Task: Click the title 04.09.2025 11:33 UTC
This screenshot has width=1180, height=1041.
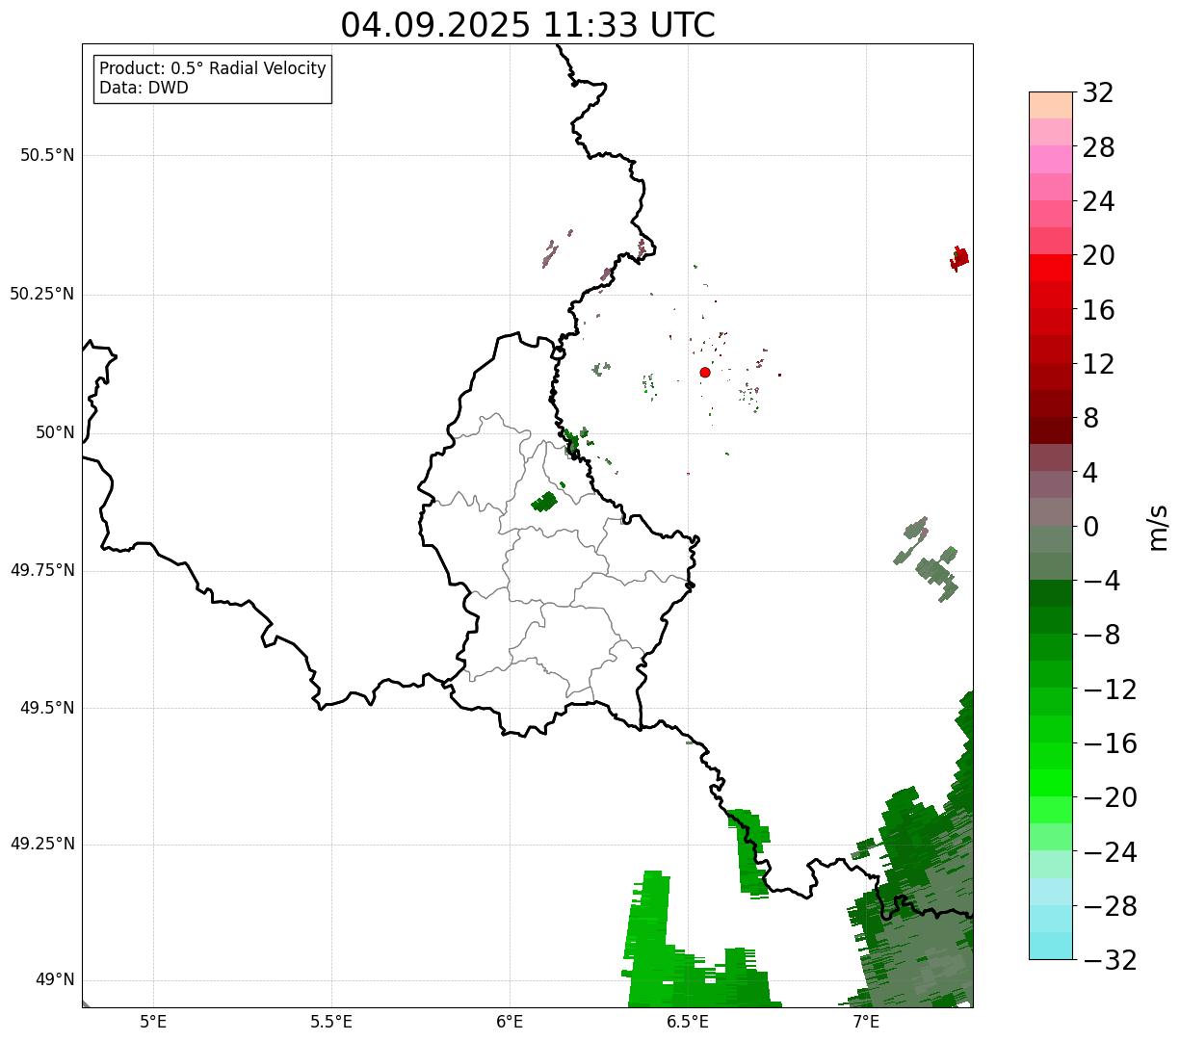Action: [x=528, y=25]
